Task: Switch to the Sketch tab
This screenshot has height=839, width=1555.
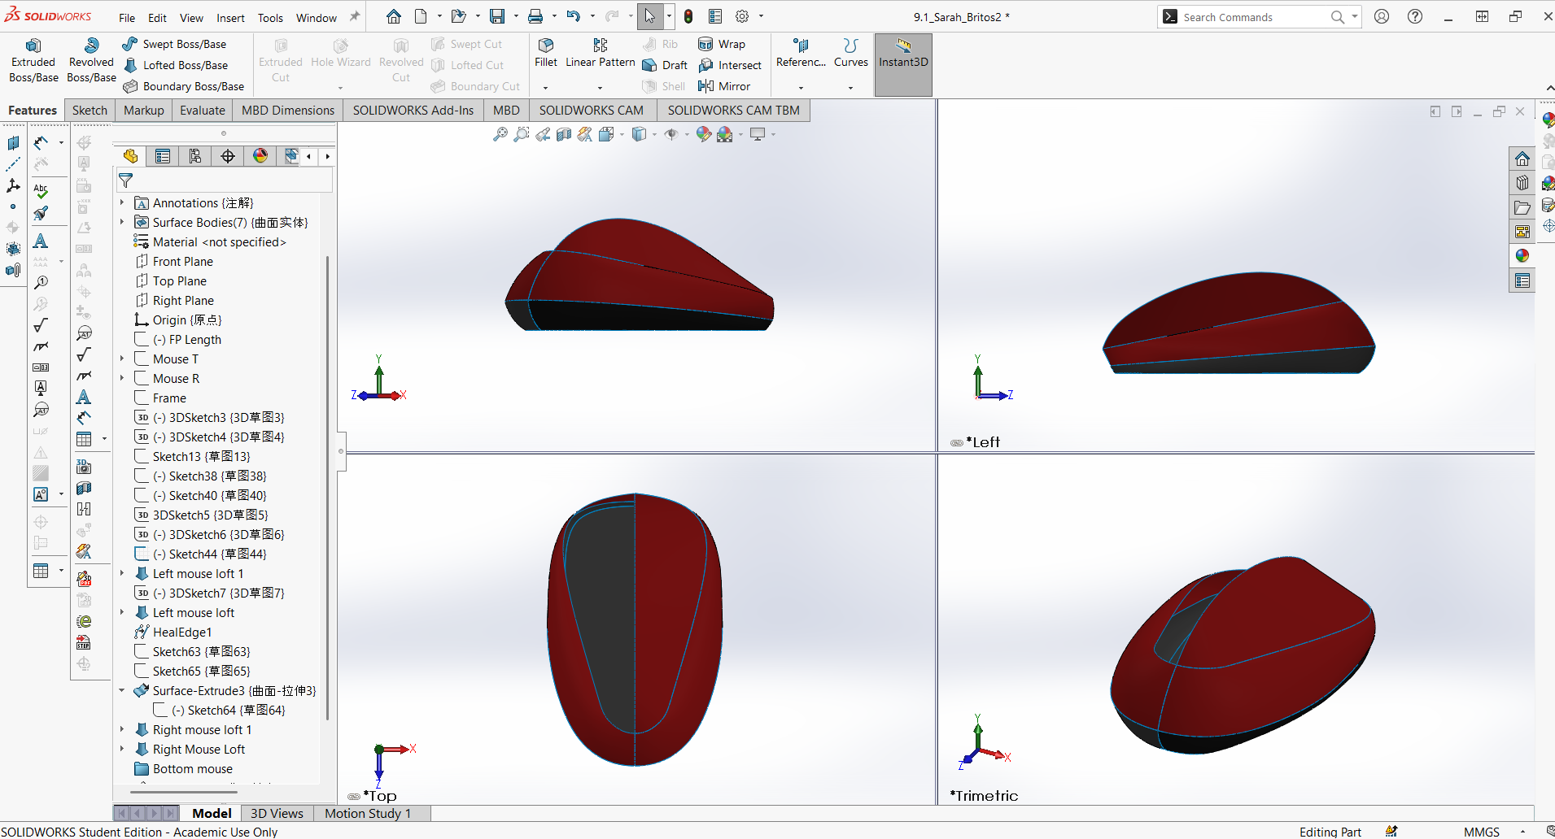Action: tap(90, 110)
